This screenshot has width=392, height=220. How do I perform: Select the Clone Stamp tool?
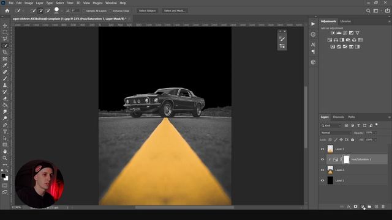pyautogui.click(x=5, y=85)
